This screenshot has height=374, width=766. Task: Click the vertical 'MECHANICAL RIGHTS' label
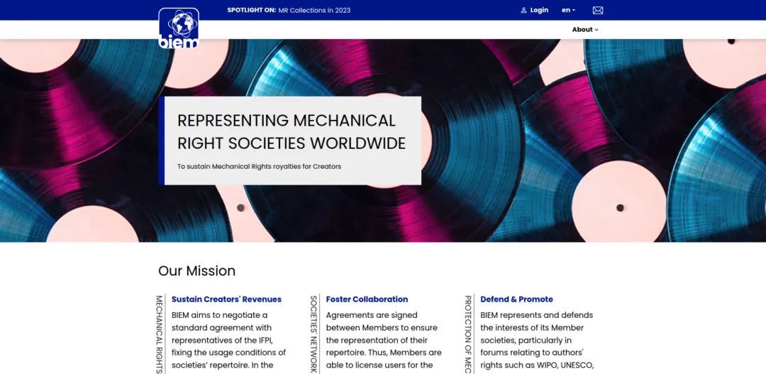coord(159,334)
